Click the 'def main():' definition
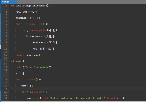 click(x=18, y=61)
